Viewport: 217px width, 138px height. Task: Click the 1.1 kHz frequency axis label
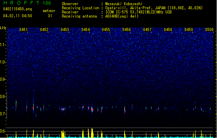tap(3, 45)
